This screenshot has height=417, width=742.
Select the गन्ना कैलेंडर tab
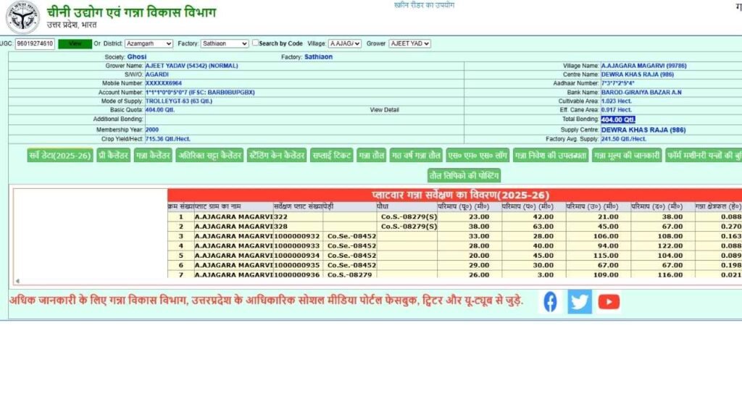tap(153, 155)
